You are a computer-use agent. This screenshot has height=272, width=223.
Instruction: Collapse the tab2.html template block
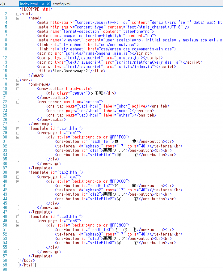[17, 172]
